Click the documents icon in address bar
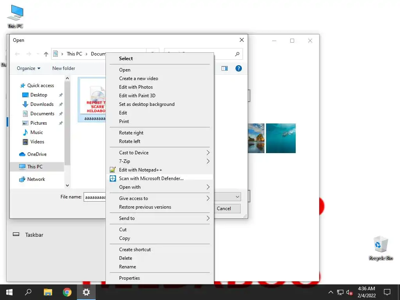Viewport: 400px width, 300px height. pyautogui.click(x=55, y=54)
